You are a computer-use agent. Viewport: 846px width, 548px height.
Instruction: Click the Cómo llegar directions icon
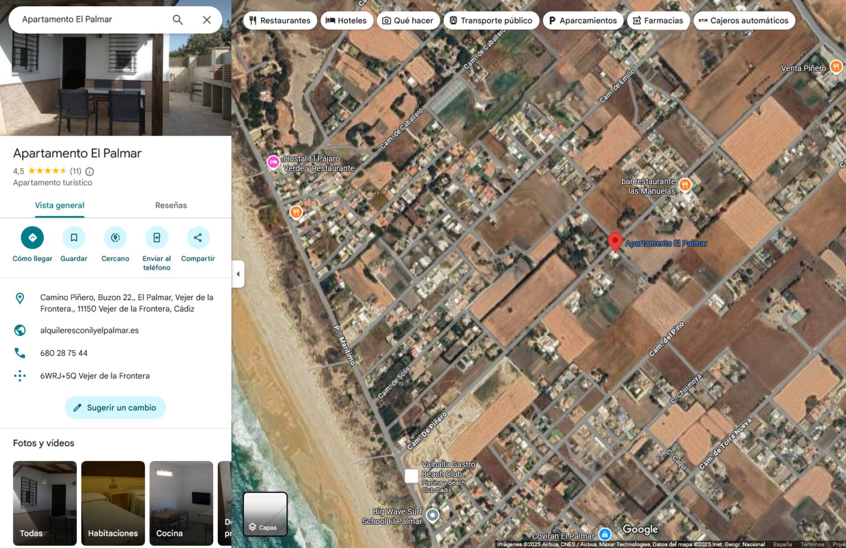32,237
